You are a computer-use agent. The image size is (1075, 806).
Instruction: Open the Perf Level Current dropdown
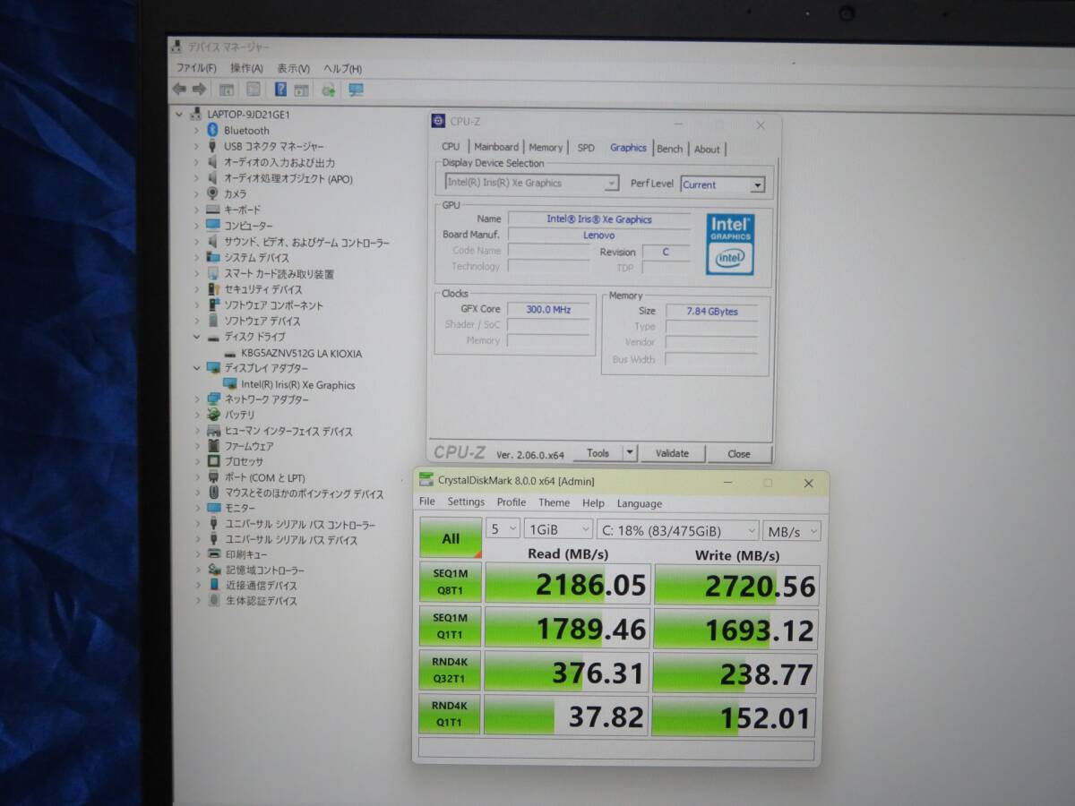[722, 184]
